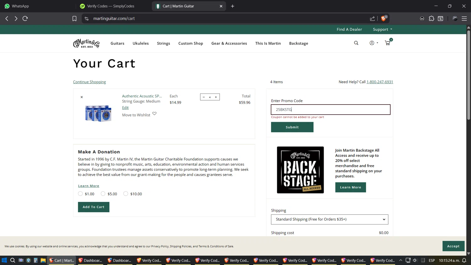The height and width of the screenshot is (265, 471).
Task: Select the $10.00 donation option
Action: (126, 194)
